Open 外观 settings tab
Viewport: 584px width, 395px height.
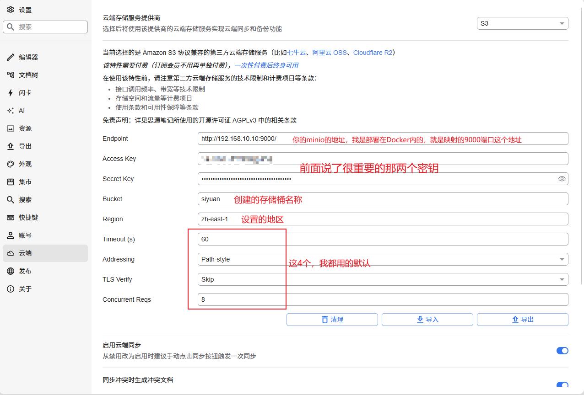tap(45, 164)
